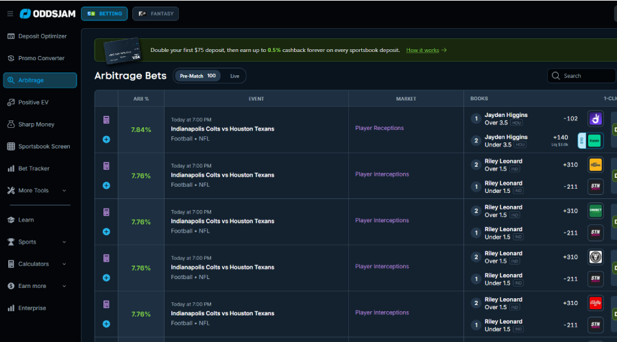
Task: Click plus icon in 7.84% arb row
Action: coord(106,140)
